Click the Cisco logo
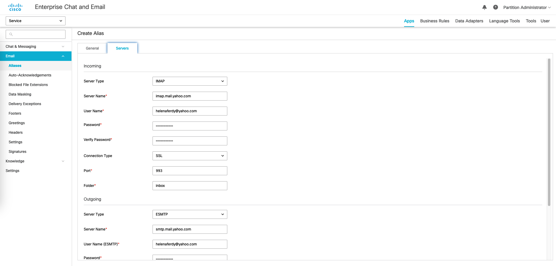Image resolution: width=556 pixels, height=266 pixels. (15, 7)
